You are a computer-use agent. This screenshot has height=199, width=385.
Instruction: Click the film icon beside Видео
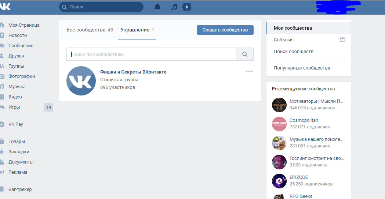(2, 97)
